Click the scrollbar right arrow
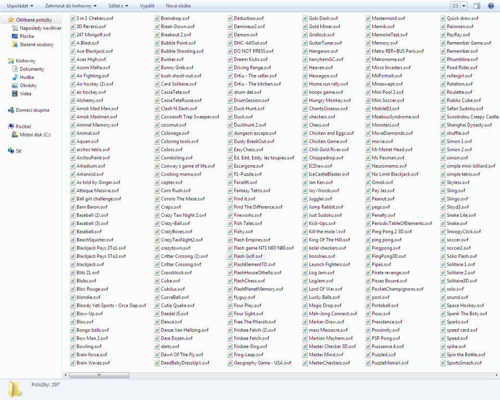This screenshot has width=500, height=400. (x=497, y=375)
